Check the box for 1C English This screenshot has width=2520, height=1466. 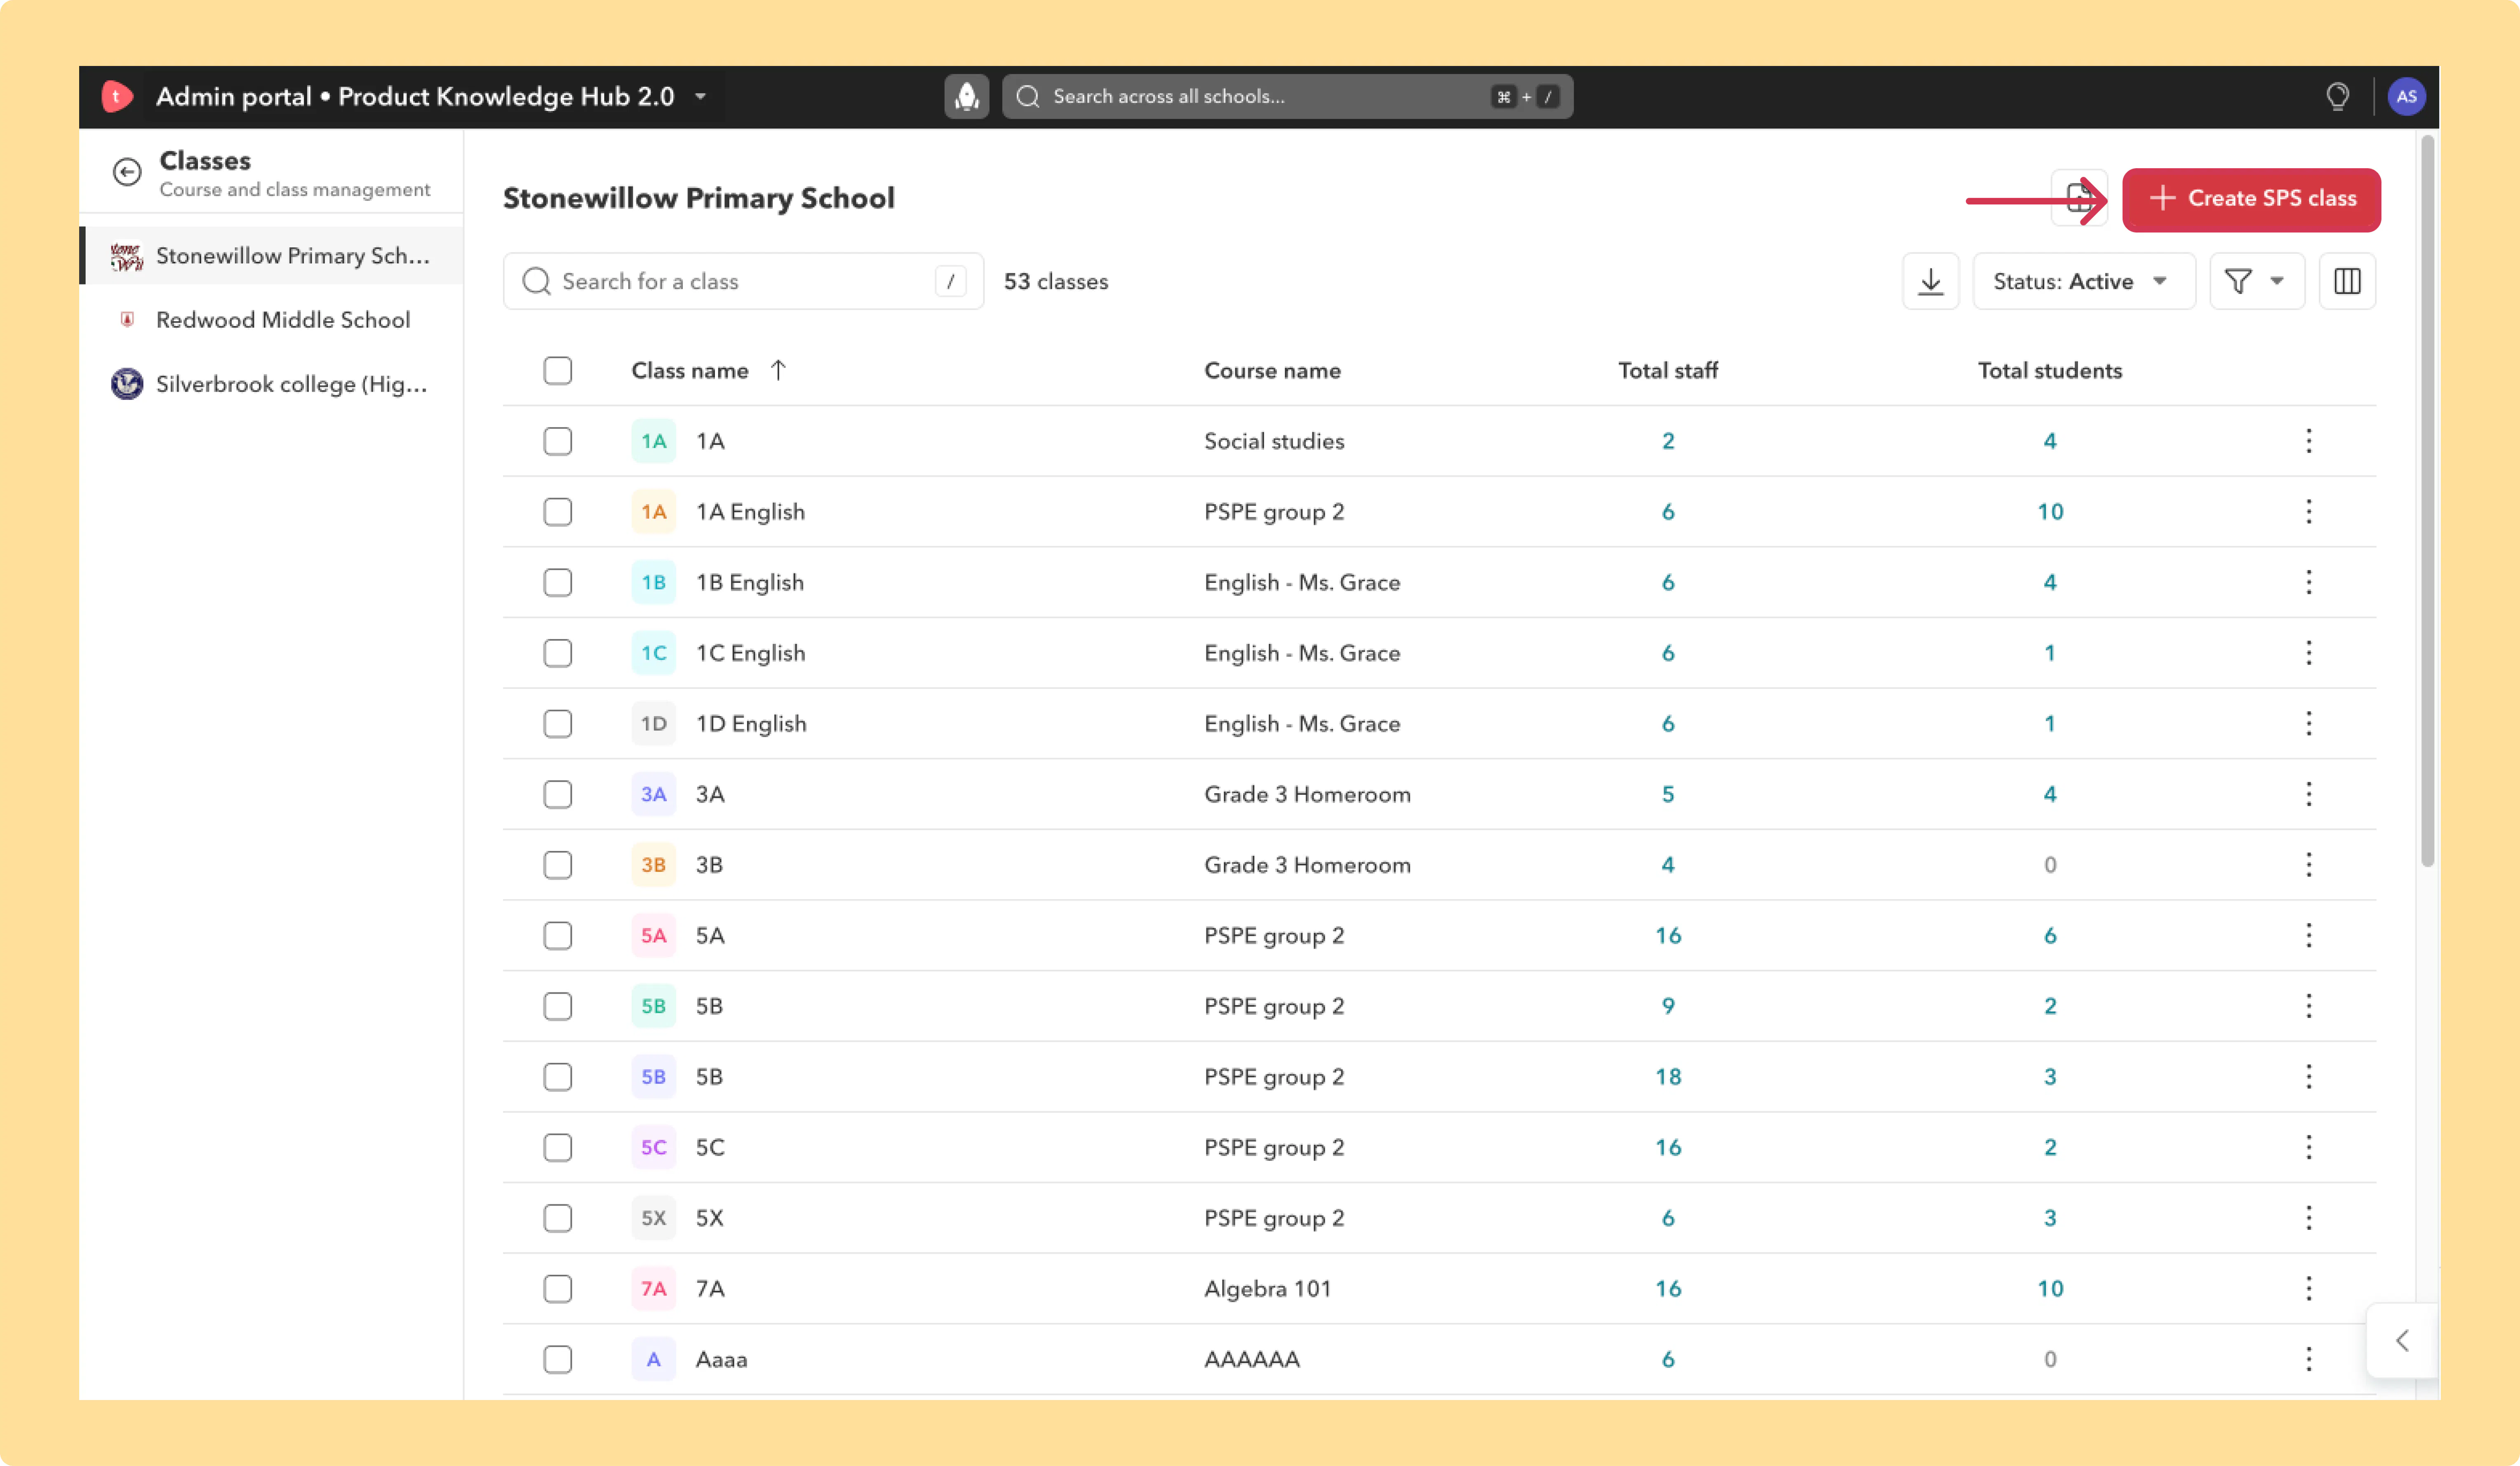coord(558,653)
